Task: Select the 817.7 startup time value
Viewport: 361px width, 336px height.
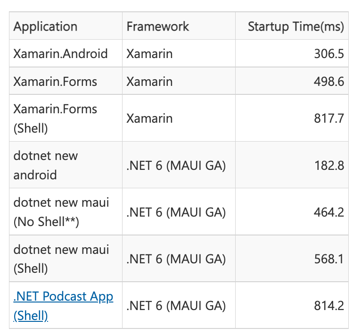Action: tap(329, 118)
